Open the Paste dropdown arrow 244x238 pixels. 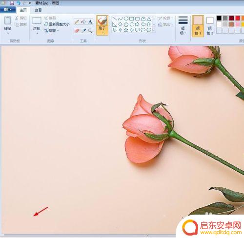(8, 33)
